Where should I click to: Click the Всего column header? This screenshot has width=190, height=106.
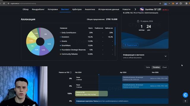click(x=91, y=28)
